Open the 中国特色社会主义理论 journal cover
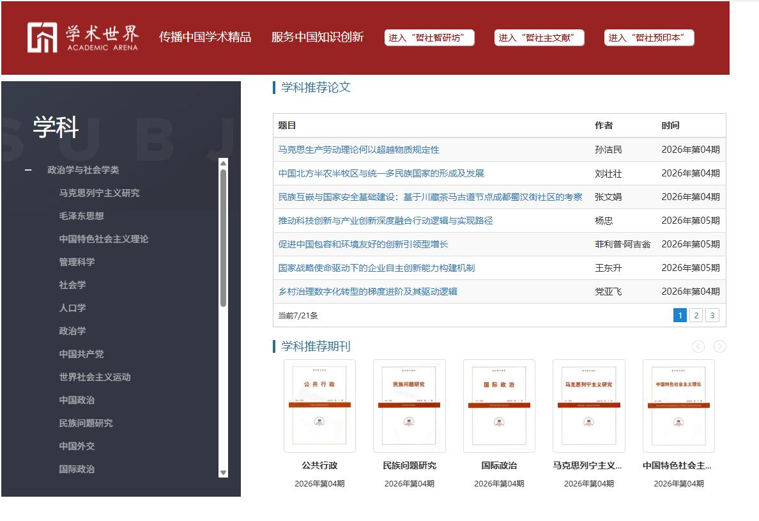 678,406
